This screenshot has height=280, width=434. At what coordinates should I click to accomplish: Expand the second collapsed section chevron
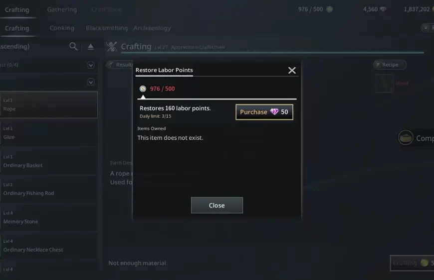91,82
